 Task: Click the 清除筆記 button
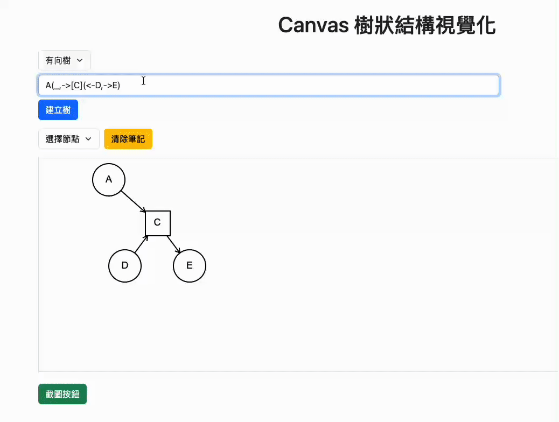[128, 139]
